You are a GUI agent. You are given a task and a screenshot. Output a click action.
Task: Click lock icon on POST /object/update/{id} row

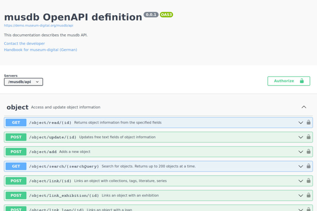pos(308,137)
